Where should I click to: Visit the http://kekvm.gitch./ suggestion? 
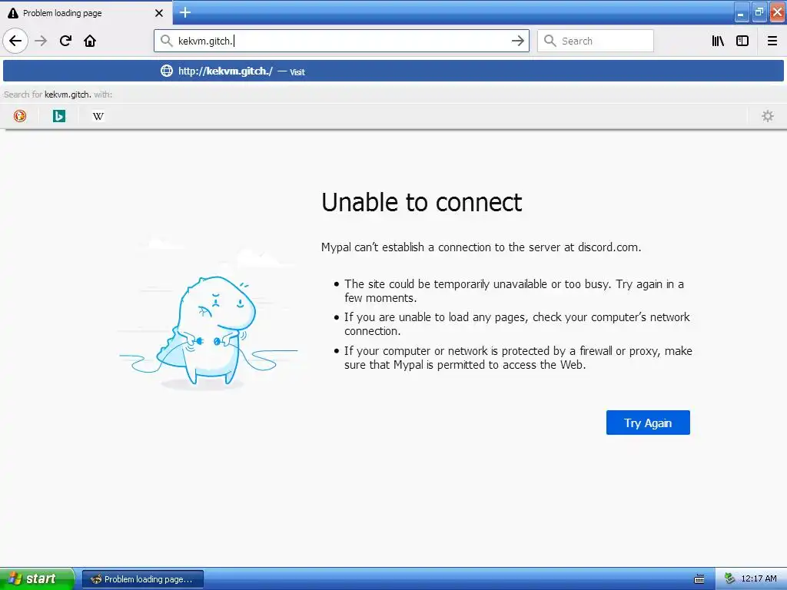[x=393, y=71]
